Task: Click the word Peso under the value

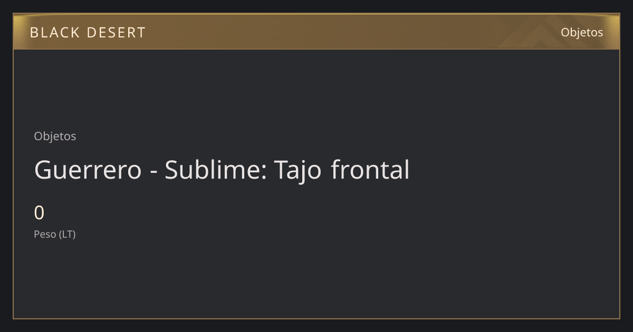Action: tap(45, 234)
